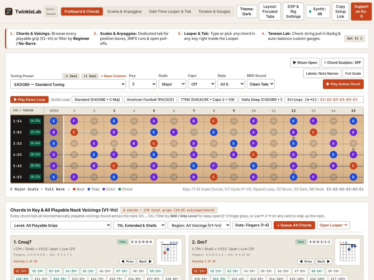Click the open E note on string 1:E4
Viewport: 374px width, 280px height.
pyautogui.click(x=54, y=121)
